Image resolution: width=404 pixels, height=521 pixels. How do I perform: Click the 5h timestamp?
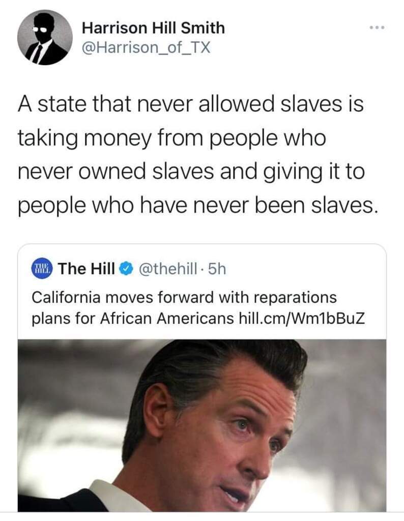(217, 269)
